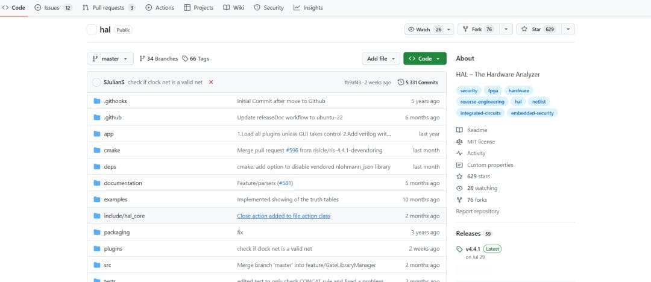Click the Watch button
The image size is (651, 282).
point(425,29)
